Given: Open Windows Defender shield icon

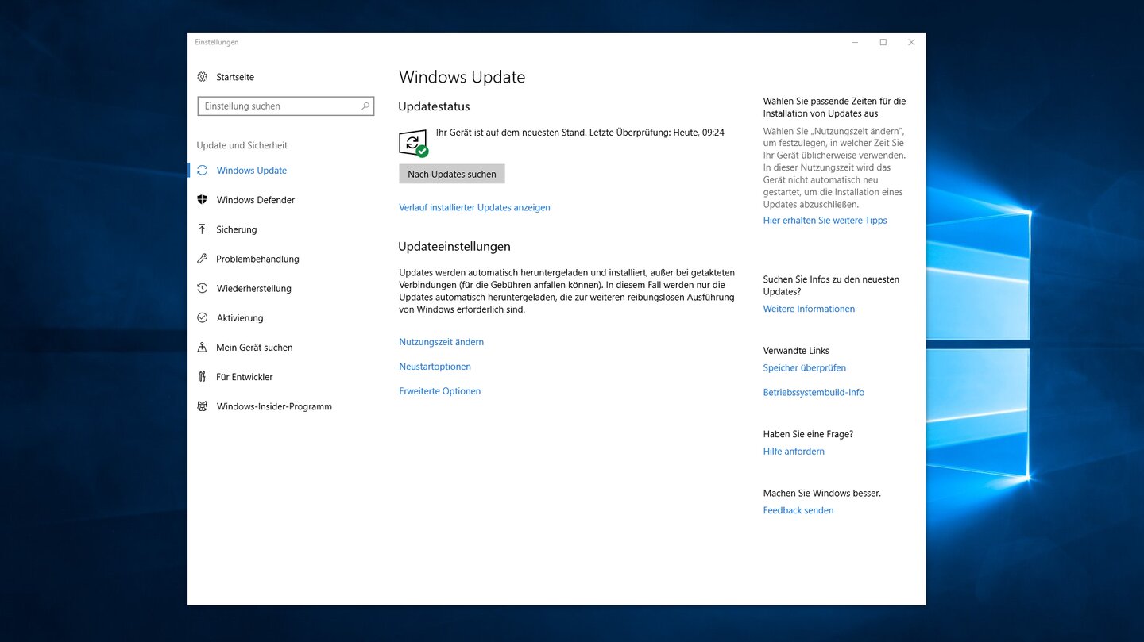Looking at the screenshot, I should [x=202, y=200].
